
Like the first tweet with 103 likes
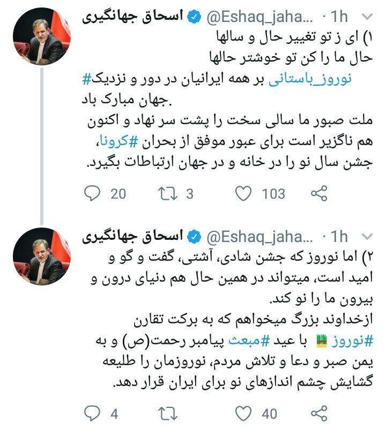pyautogui.click(x=243, y=193)
